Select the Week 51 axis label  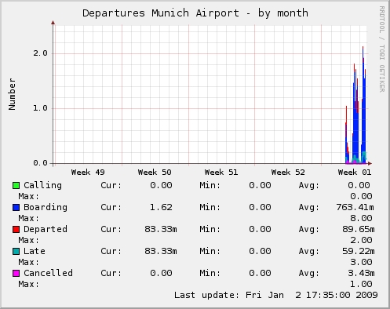pos(221,173)
